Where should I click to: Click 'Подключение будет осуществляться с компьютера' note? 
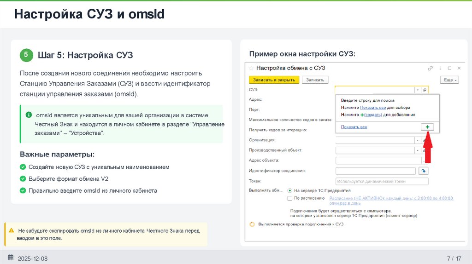click(x=341, y=211)
